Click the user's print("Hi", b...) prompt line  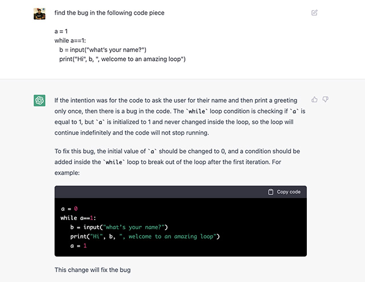(x=123, y=59)
